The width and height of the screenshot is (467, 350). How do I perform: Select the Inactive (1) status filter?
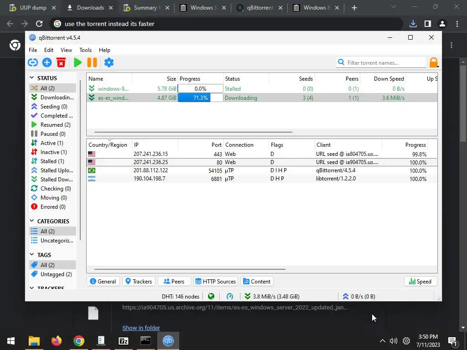point(53,152)
